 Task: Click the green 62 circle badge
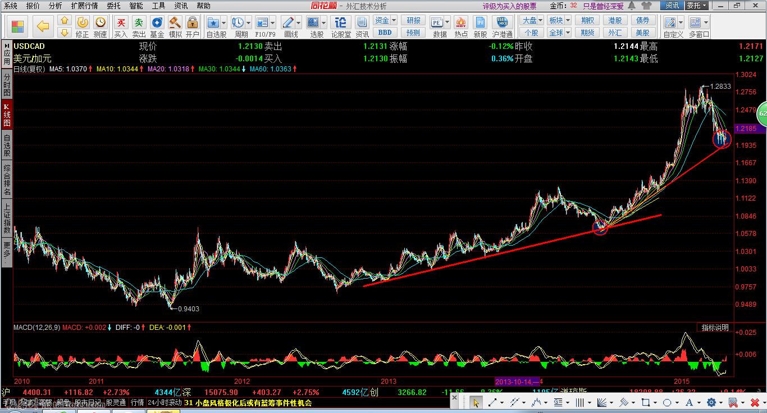click(762, 114)
